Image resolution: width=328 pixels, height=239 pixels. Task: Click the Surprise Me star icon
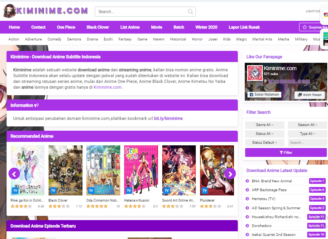304,27
